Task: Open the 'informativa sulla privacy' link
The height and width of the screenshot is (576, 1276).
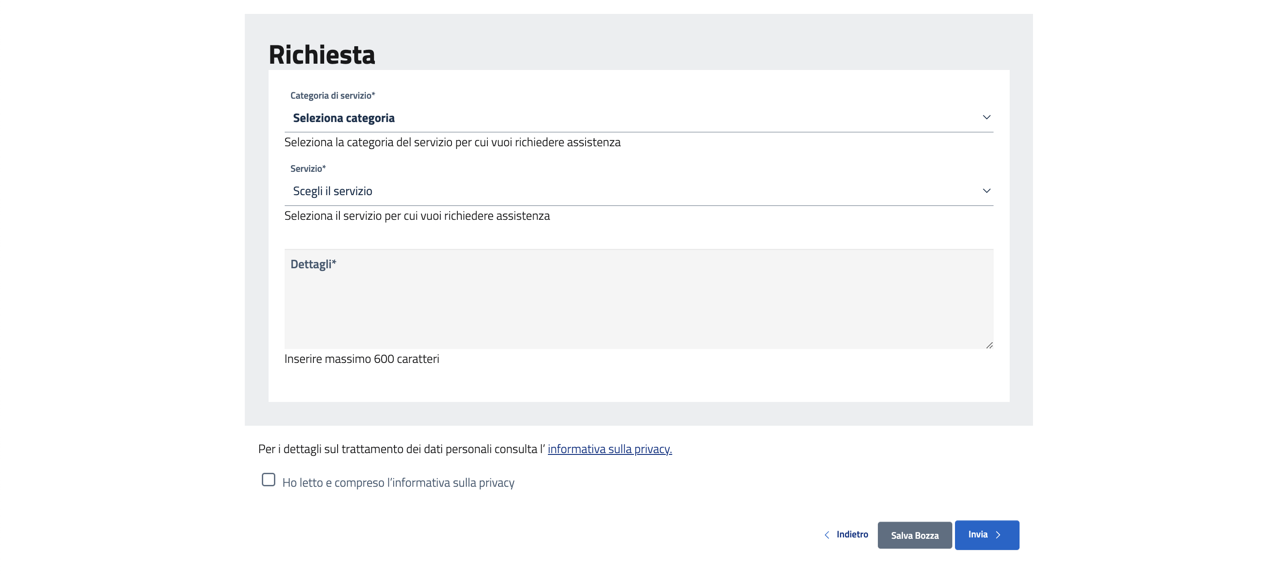Action: (x=609, y=449)
